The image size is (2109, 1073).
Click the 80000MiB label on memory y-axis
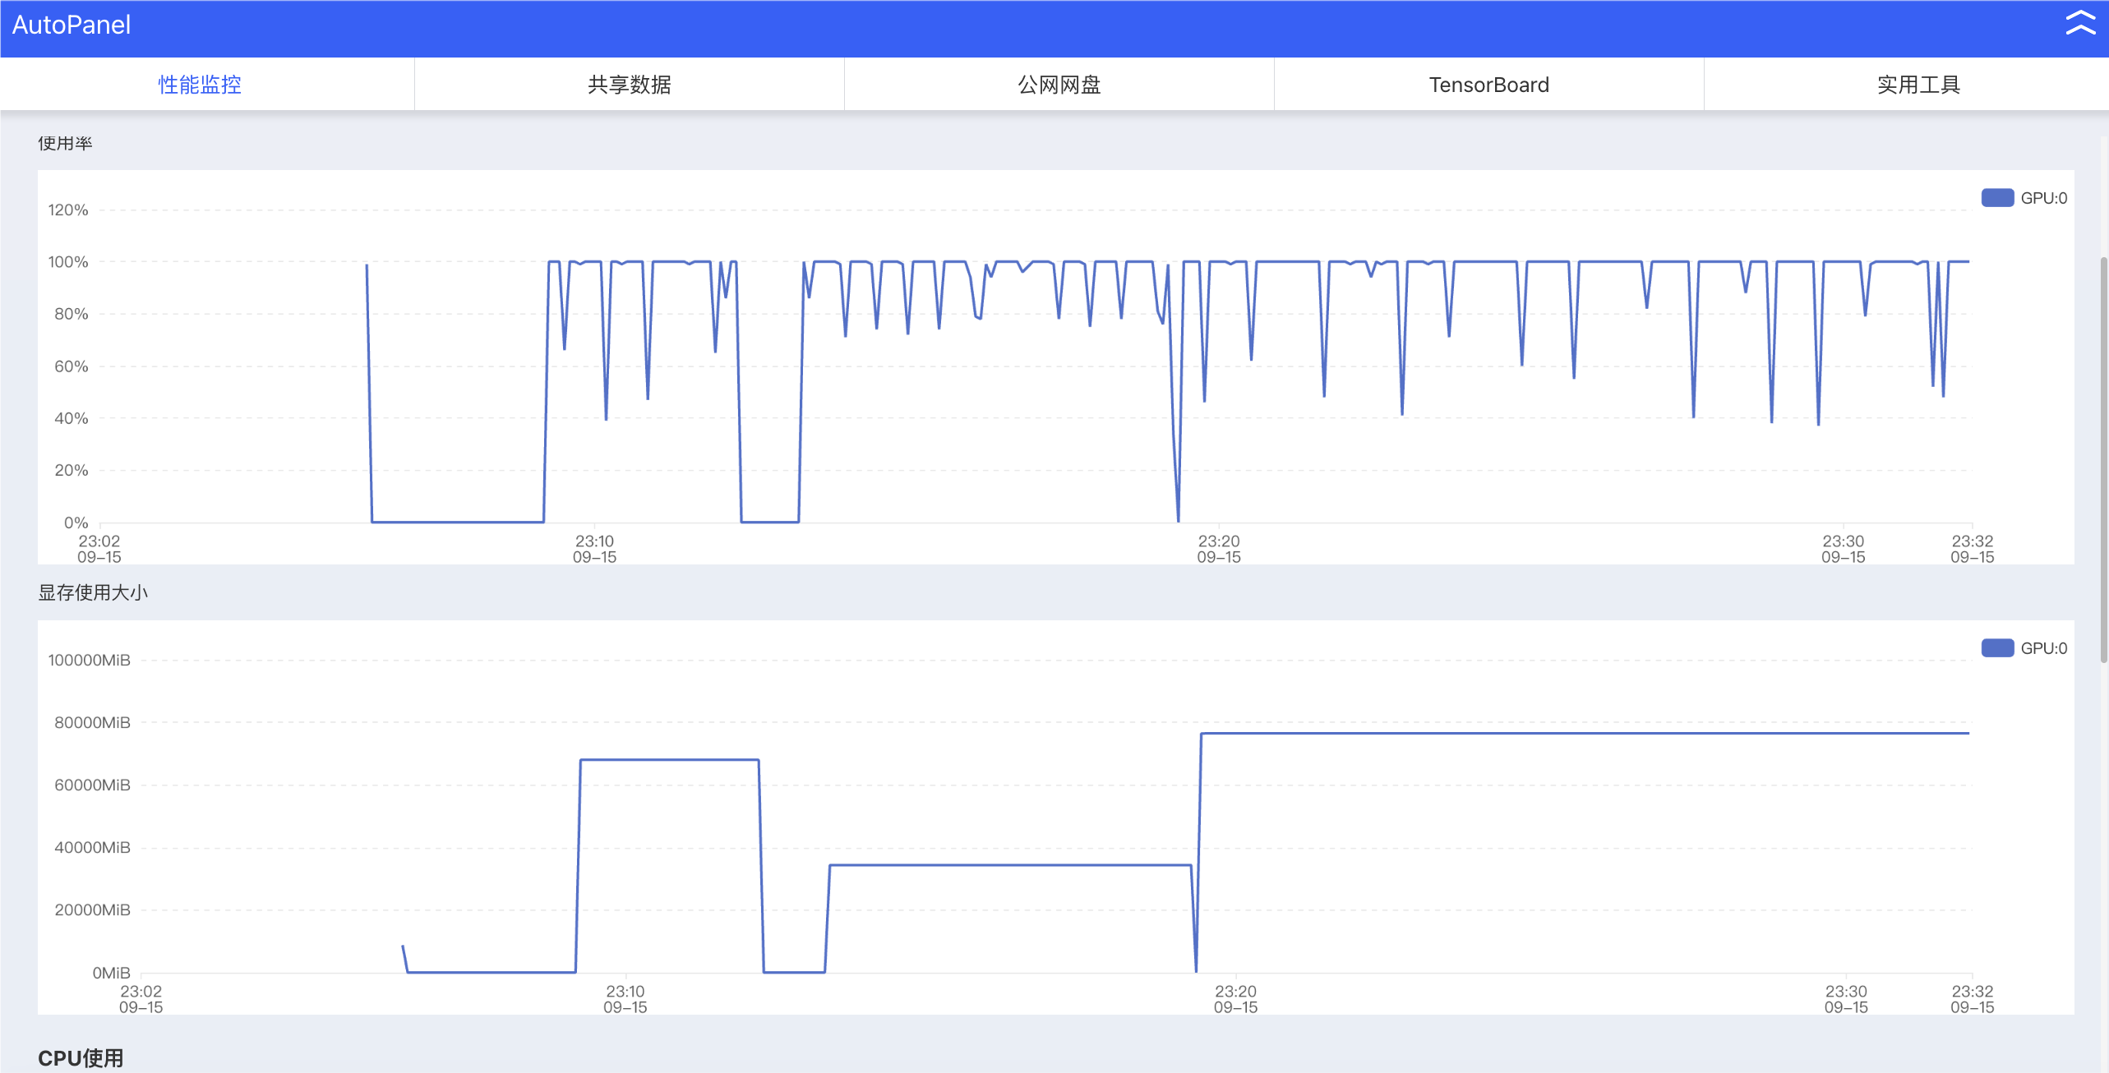pyautogui.click(x=92, y=722)
